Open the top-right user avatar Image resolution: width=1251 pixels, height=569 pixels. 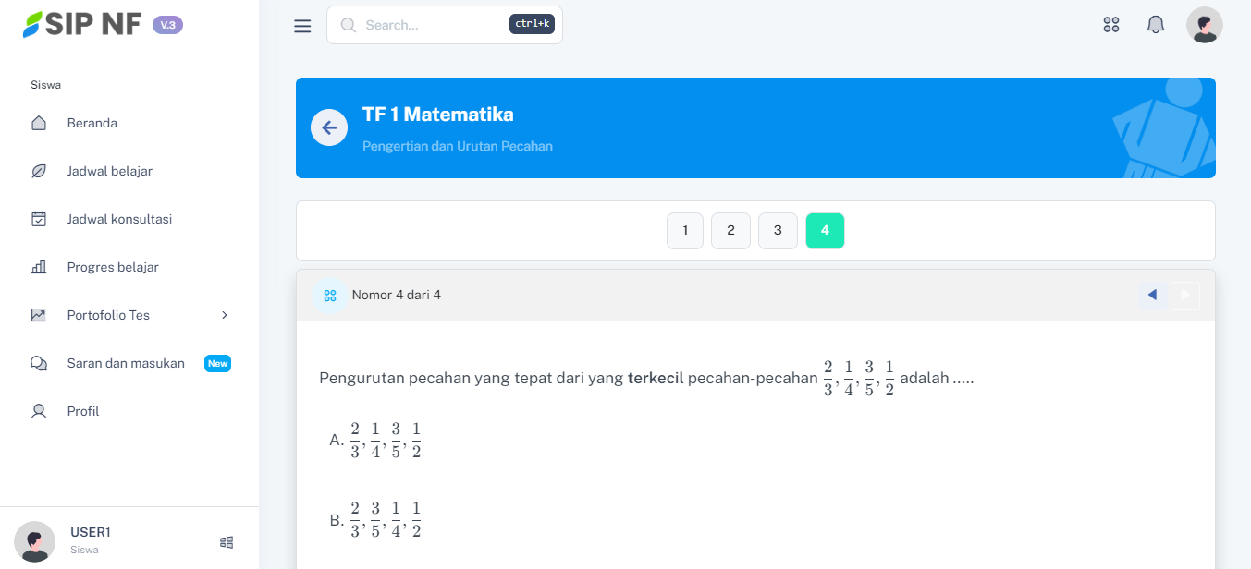pyautogui.click(x=1204, y=25)
